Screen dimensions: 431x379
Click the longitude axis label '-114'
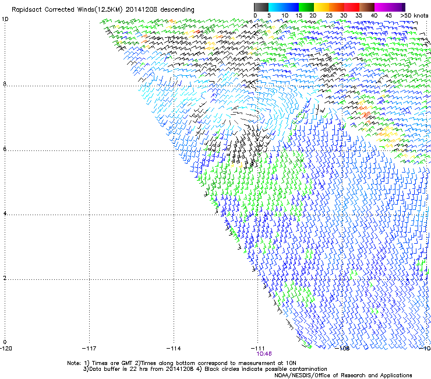174,349
